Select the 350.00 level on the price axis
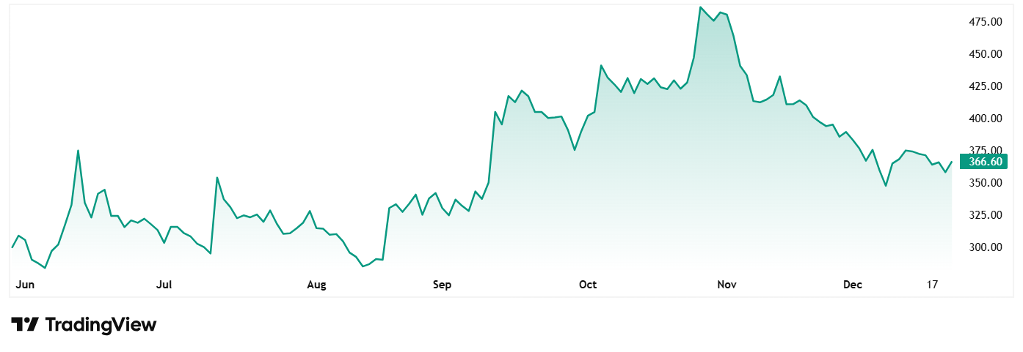 tap(986, 183)
